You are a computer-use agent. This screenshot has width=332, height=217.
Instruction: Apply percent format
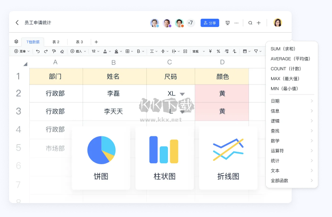click(x=218, y=51)
